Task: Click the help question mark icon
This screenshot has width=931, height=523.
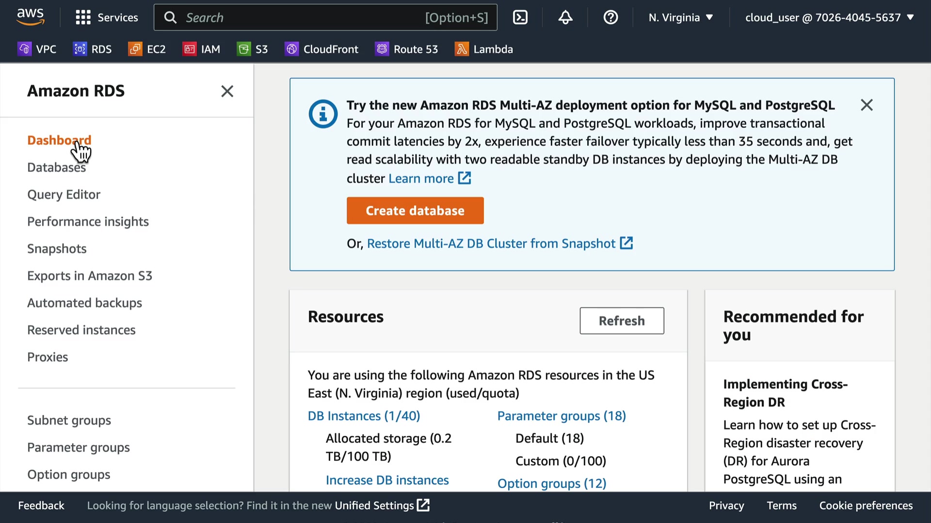Action: click(x=610, y=17)
